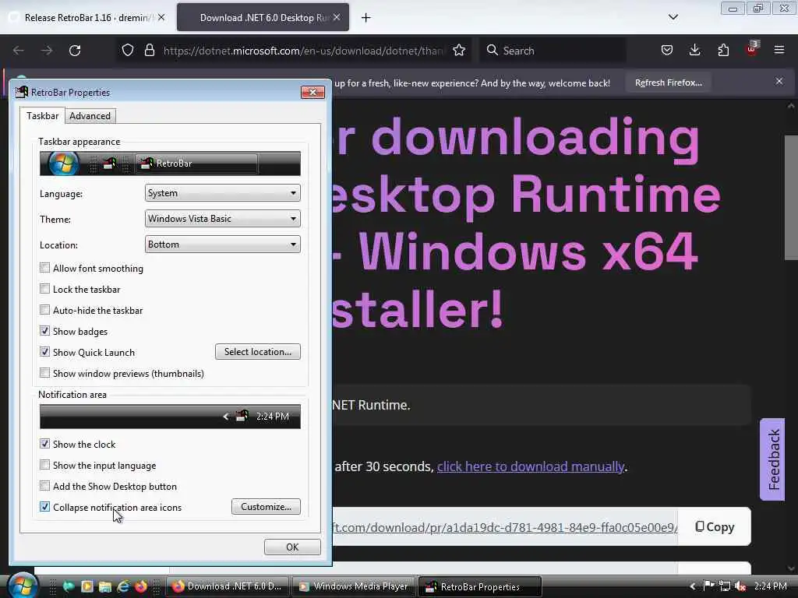
Task: Reload the page in Firefox
Action: coord(75,51)
